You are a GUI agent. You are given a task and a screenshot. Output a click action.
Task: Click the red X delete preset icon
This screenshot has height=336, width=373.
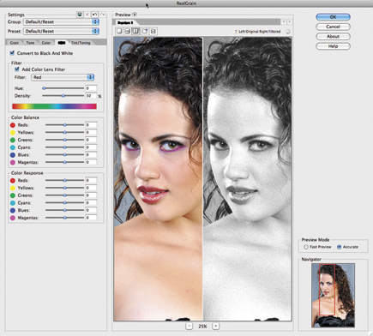[x=87, y=15]
